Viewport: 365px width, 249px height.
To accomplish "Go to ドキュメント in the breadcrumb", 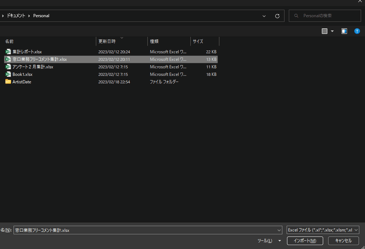I will click(16, 16).
